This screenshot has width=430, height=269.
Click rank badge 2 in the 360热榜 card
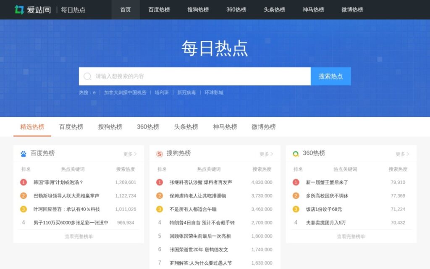[296, 196]
